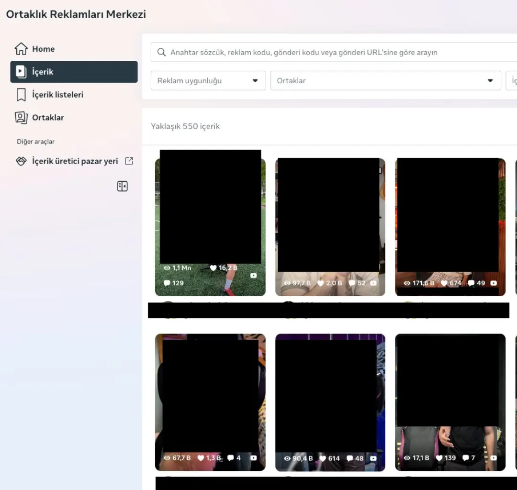Expand the Ortaklar filter dropdown
This screenshot has height=490, width=517.
[385, 81]
